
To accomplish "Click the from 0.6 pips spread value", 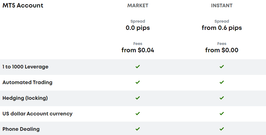I will pyautogui.click(x=222, y=28).
